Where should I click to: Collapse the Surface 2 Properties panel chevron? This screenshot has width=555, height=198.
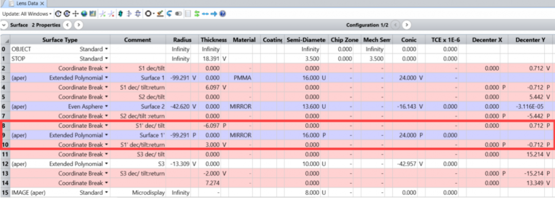click(4, 25)
